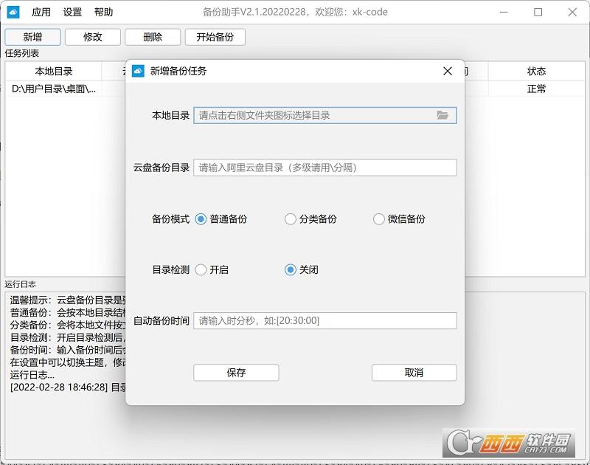Select the D:\用户目录\桌面 task row
Screen dimensions: 590x465
pos(54,89)
